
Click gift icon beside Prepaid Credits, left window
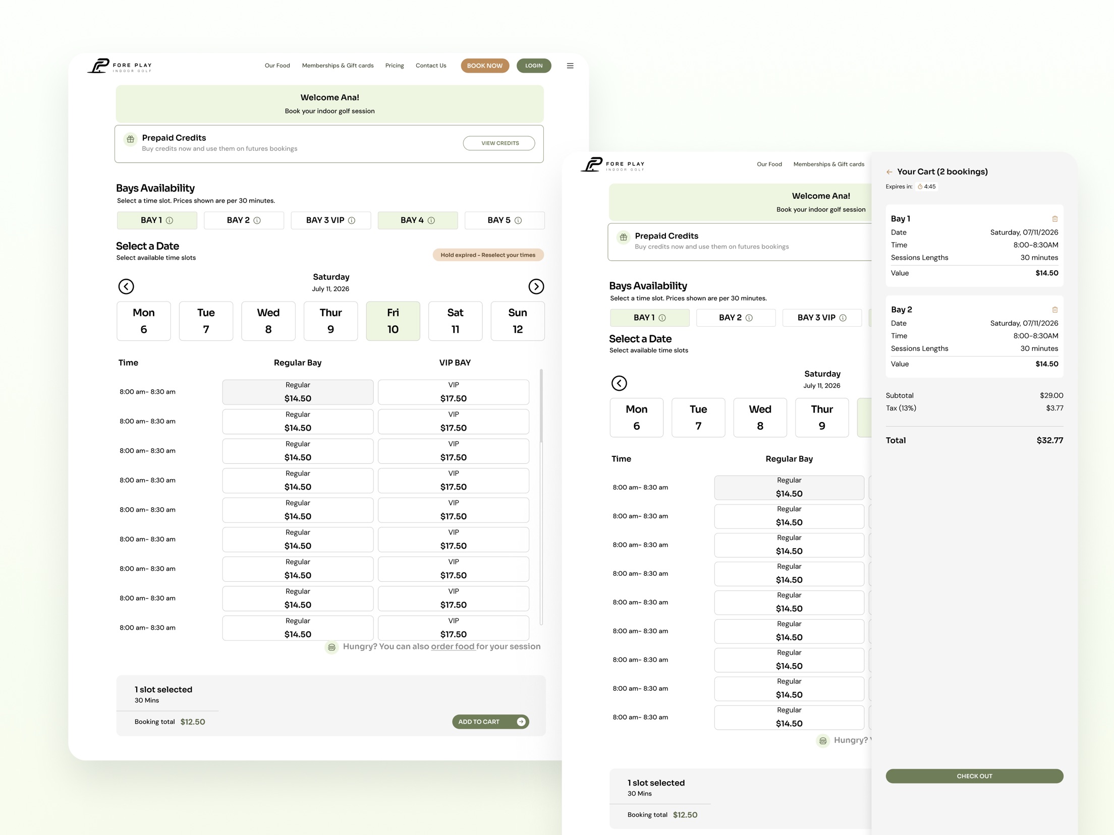tap(131, 139)
